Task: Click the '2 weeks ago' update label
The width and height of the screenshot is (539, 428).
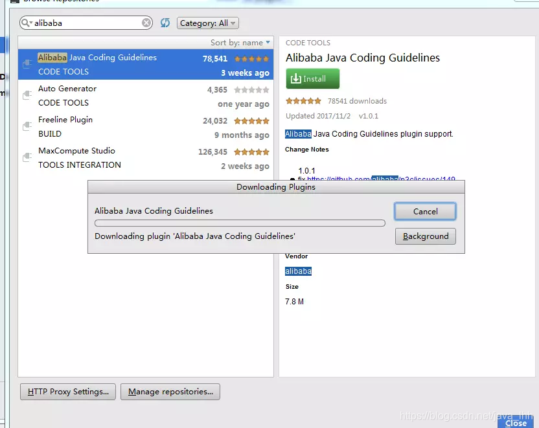Action: (x=245, y=166)
